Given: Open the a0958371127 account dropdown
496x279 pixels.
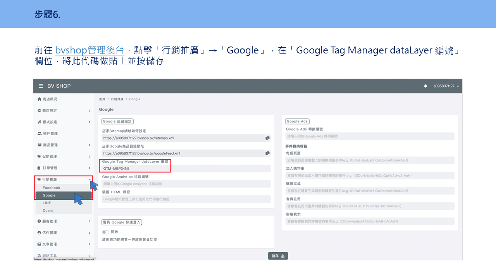Looking at the screenshot, I should click(446, 86).
